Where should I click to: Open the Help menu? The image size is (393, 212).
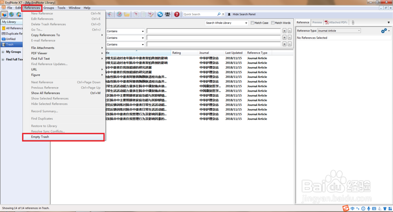coord(87,8)
